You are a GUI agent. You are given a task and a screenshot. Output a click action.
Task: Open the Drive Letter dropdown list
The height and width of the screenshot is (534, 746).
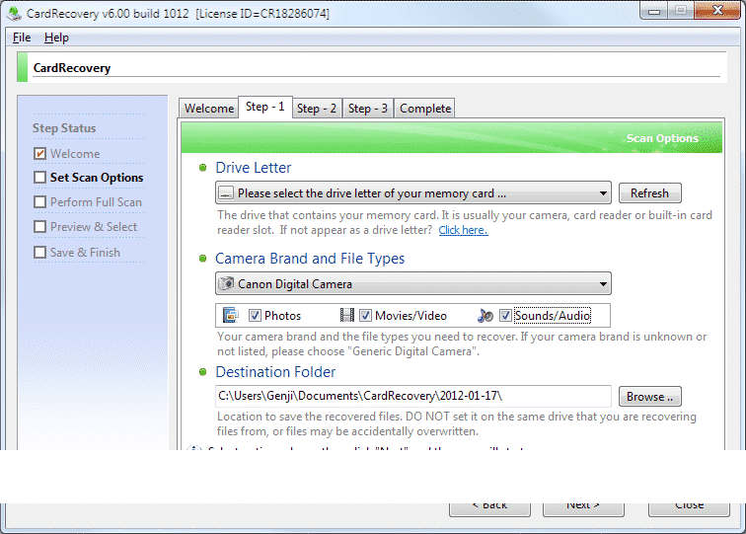[x=412, y=192]
